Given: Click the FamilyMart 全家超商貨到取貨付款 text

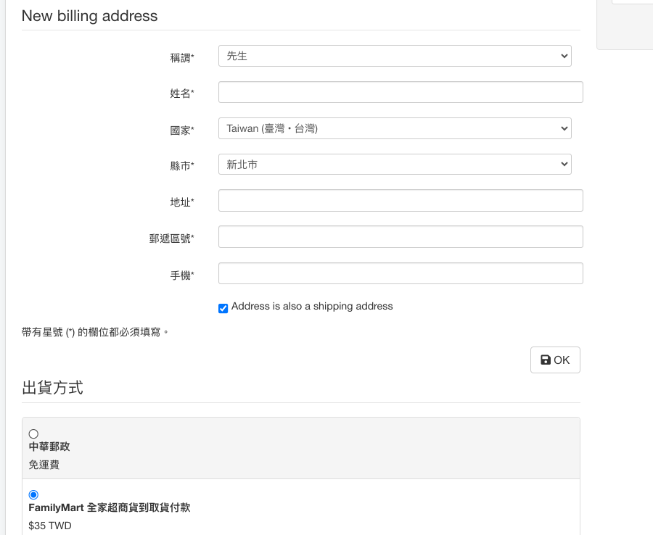Looking at the screenshot, I should [110, 507].
